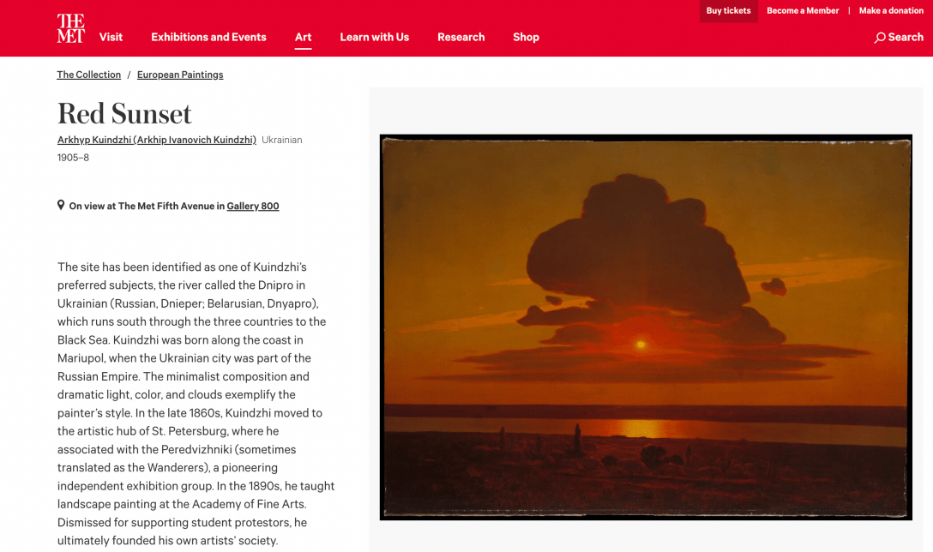Click the Red Sunset painting image
Image resolution: width=933 pixels, height=552 pixels.
[x=646, y=327]
